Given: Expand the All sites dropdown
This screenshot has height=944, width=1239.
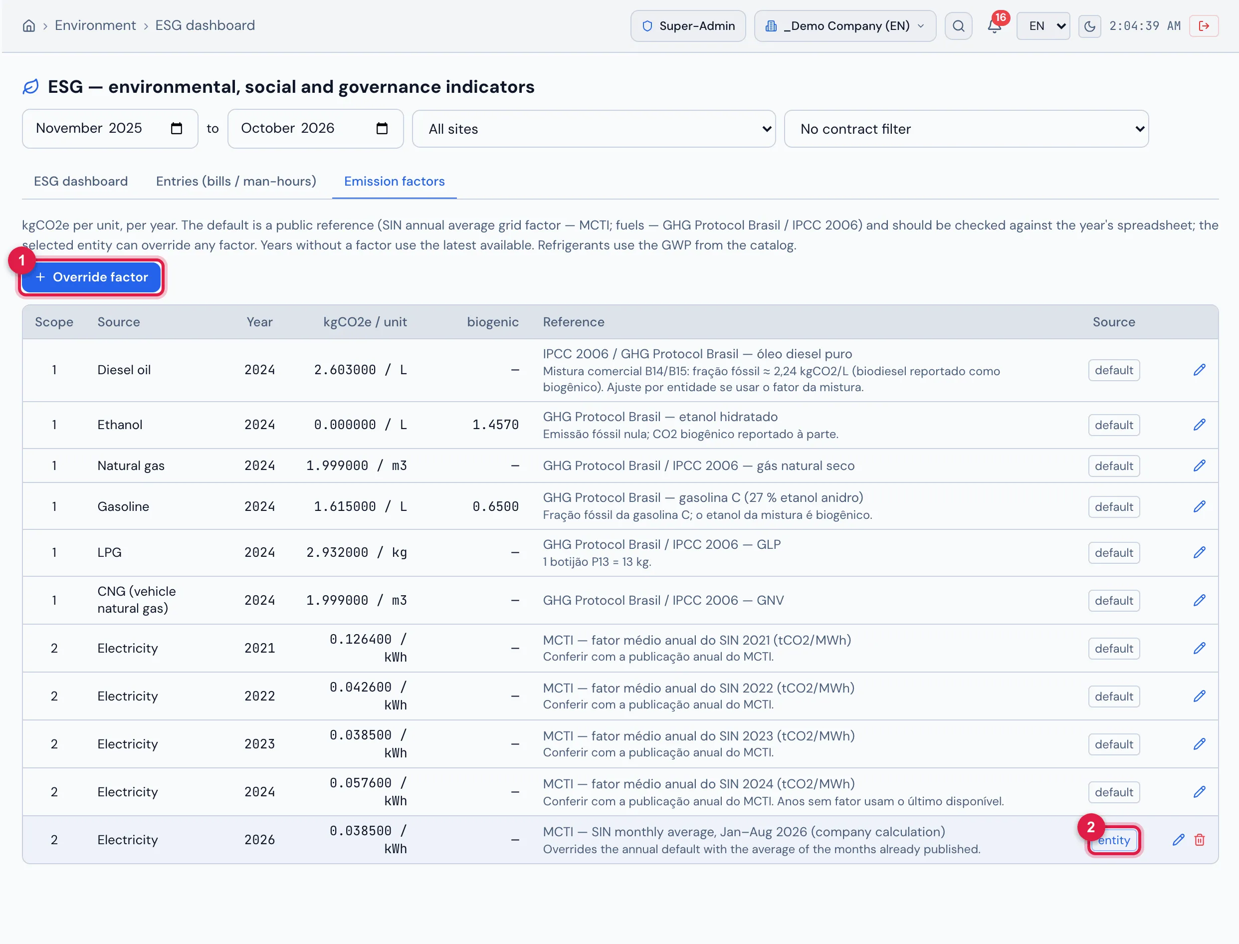Looking at the screenshot, I should point(594,129).
